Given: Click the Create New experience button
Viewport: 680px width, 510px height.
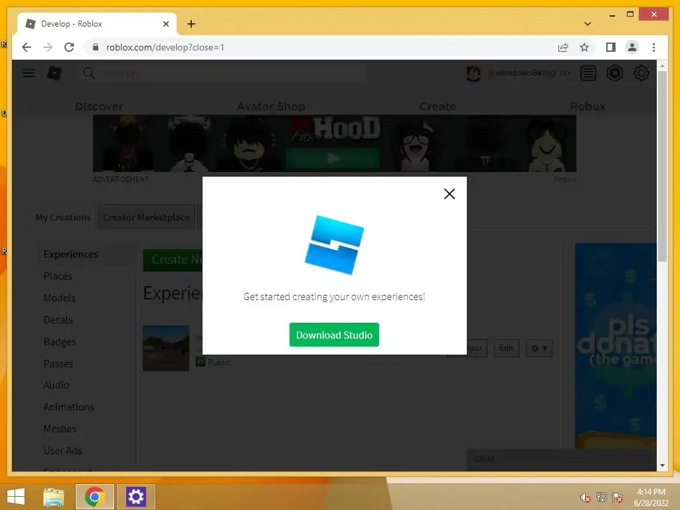Looking at the screenshot, I should (173, 260).
